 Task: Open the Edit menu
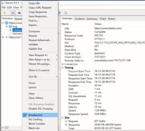[9, 7]
